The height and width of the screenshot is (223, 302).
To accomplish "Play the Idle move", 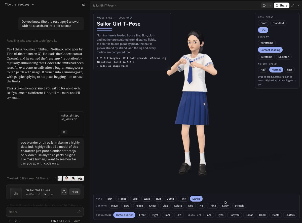I will pos(135,199).
